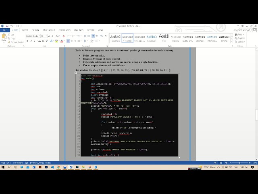Switch to the REVIEW tab
This screenshot has width=258, height=194.
[90, 30]
